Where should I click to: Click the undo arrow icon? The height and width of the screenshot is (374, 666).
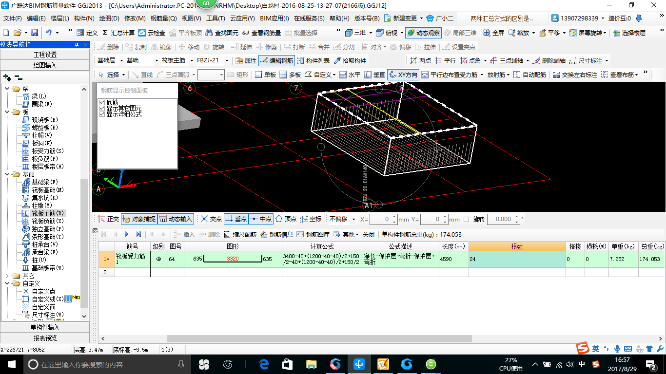[x=49, y=33]
